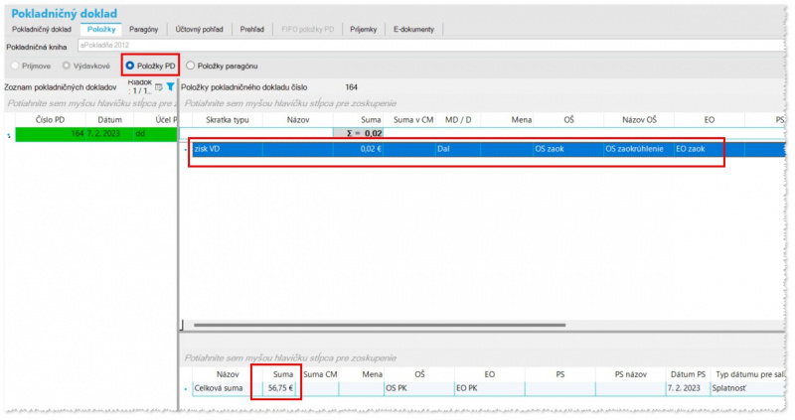Click the Σ = 0,02 summary cell

pos(359,134)
